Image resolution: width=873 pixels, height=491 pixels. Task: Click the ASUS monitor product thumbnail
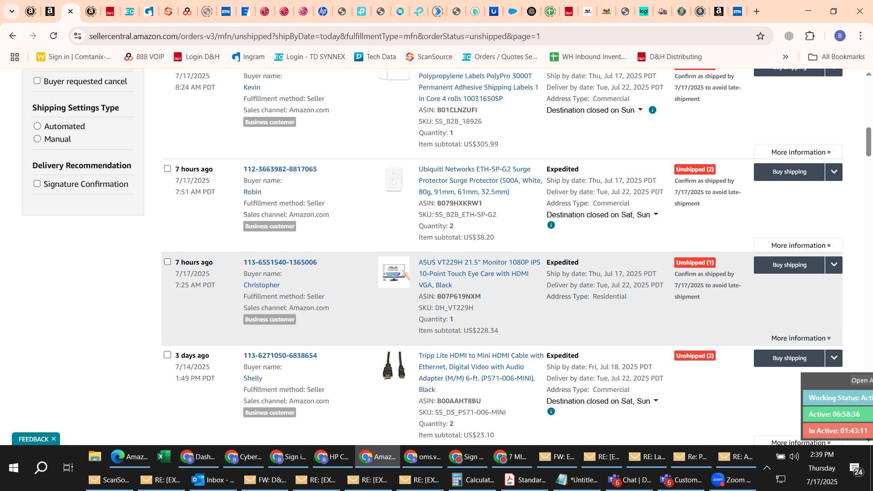click(x=394, y=272)
